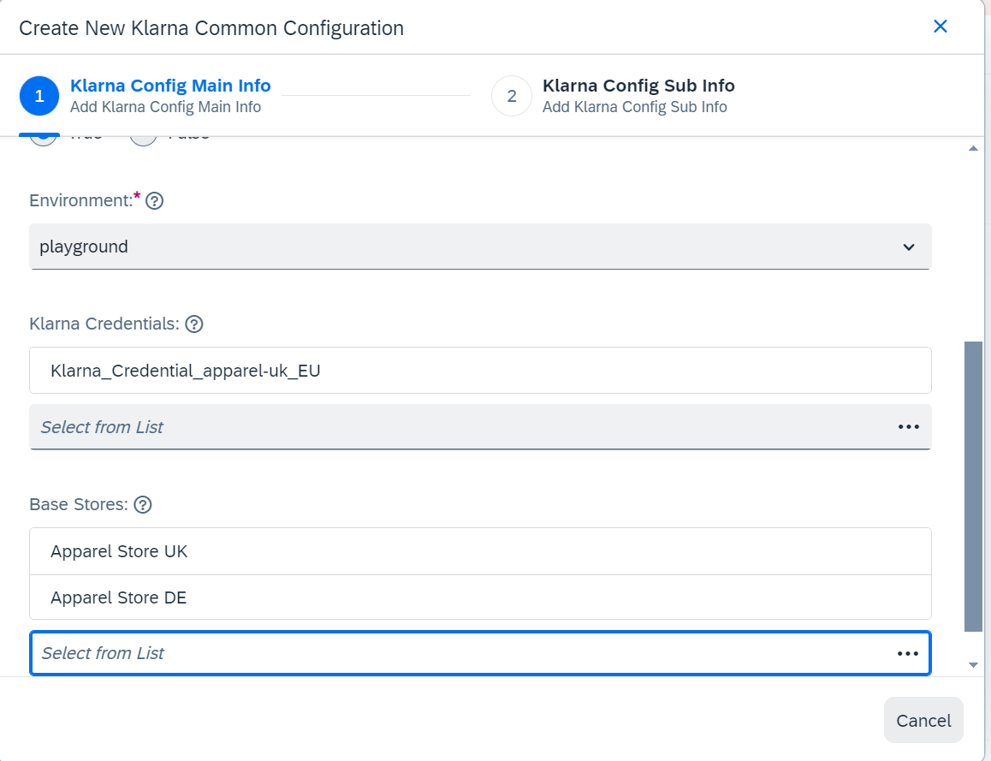Open help for Base Stores field
The height and width of the screenshot is (761, 991).
click(143, 505)
